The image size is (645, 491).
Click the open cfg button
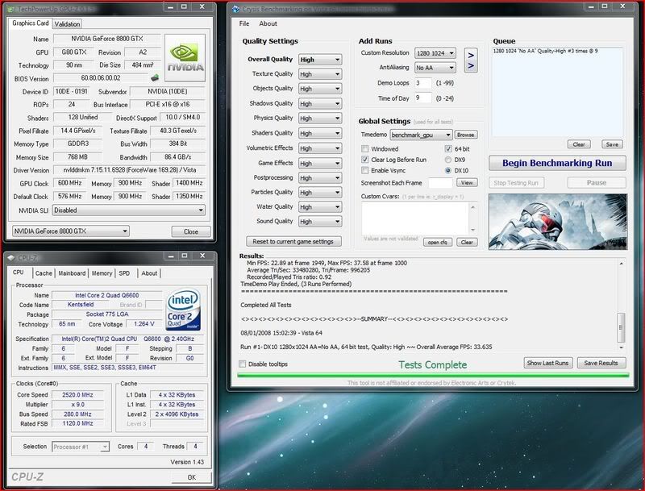click(x=438, y=242)
